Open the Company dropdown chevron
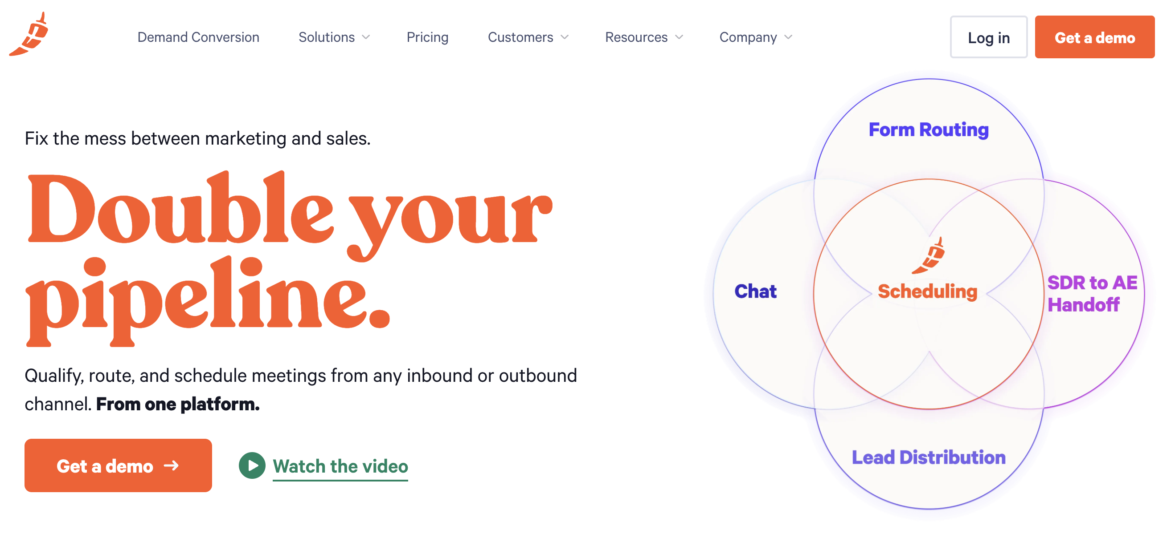Viewport: 1171px width, 534px height. [789, 37]
